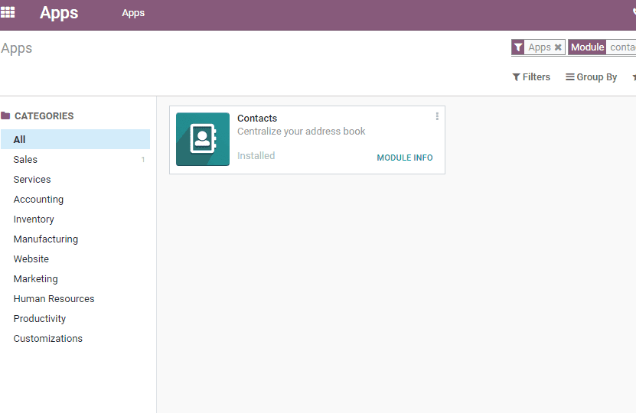Select the Accounting category
Image resolution: width=636 pixels, height=413 pixels.
76,199
